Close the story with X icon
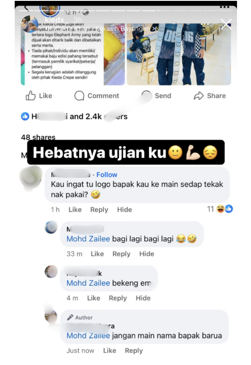 [226, 24]
